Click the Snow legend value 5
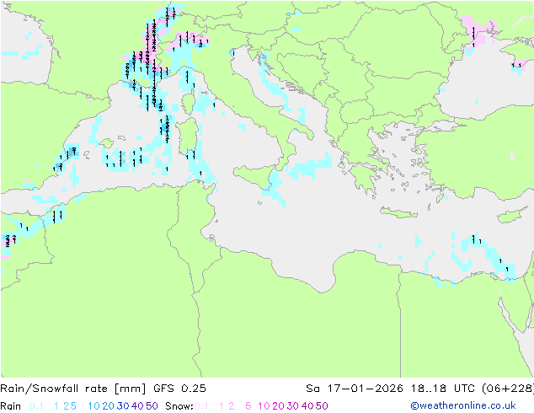Screen dimensions: 534x413 coord(248,406)
